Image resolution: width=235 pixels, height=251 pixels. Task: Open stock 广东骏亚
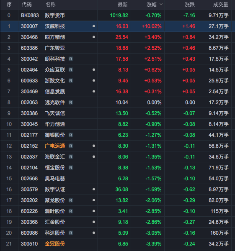pos(55,48)
